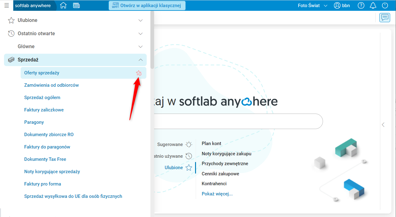This screenshot has height=217, width=396.
Task: Select the Ulubione tab on home page
Action: 174,168
